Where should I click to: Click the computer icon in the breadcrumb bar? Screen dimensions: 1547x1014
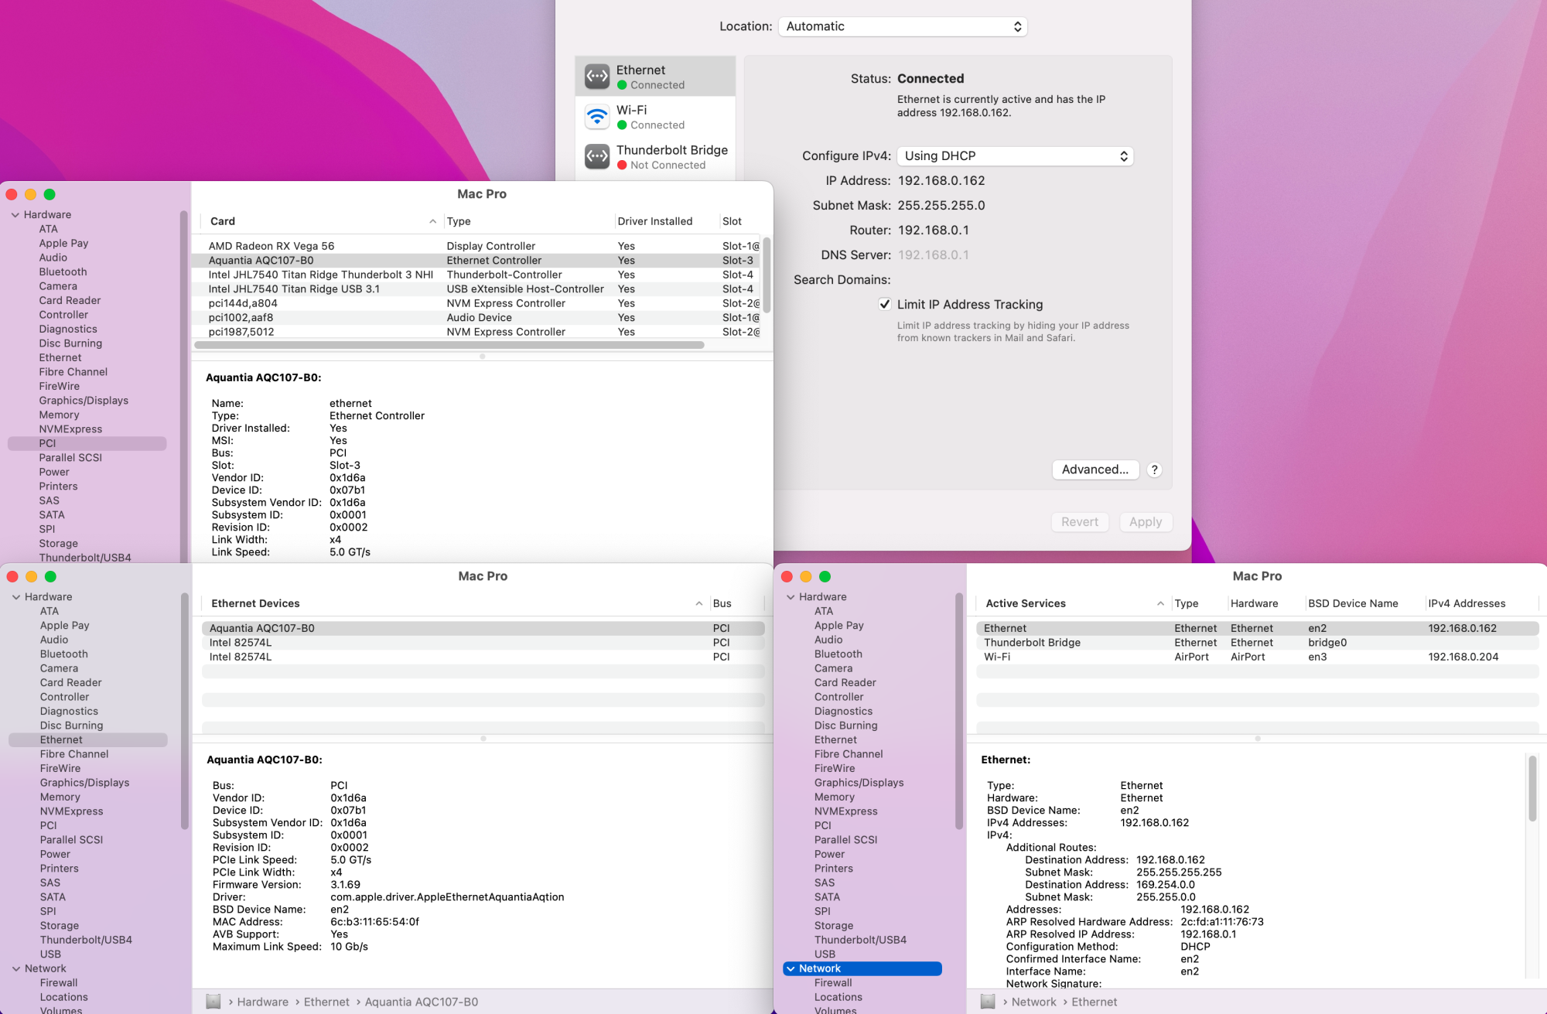[213, 1002]
